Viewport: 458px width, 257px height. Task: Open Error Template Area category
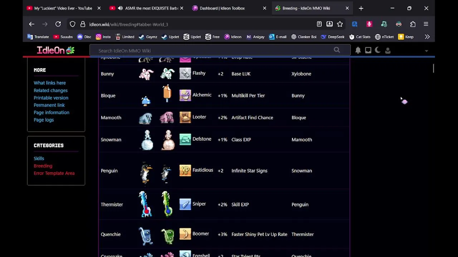coord(54,173)
